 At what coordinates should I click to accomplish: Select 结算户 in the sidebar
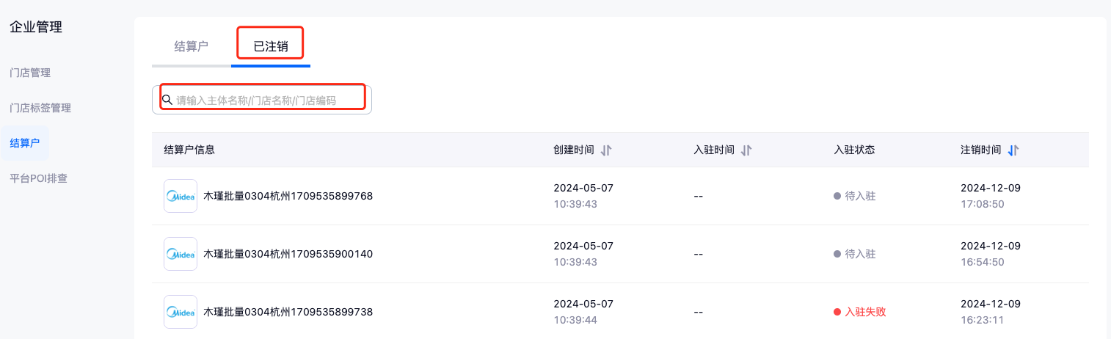(x=24, y=143)
